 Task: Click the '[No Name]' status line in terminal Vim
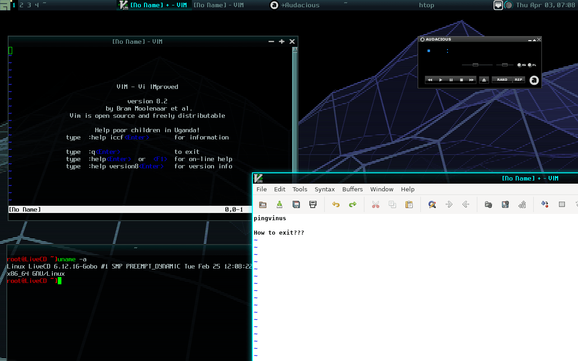tap(25, 209)
